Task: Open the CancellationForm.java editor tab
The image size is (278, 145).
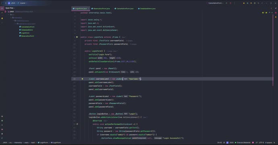Action: pos(124,8)
